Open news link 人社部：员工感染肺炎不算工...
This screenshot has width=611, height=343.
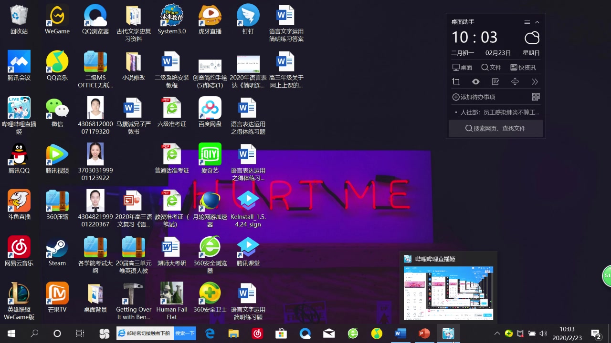point(499,112)
